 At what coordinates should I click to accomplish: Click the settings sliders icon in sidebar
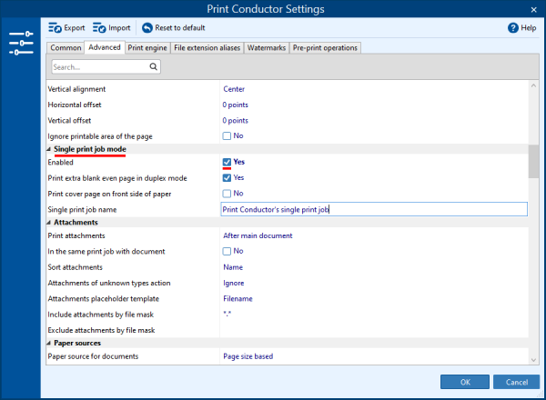point(20,43)
